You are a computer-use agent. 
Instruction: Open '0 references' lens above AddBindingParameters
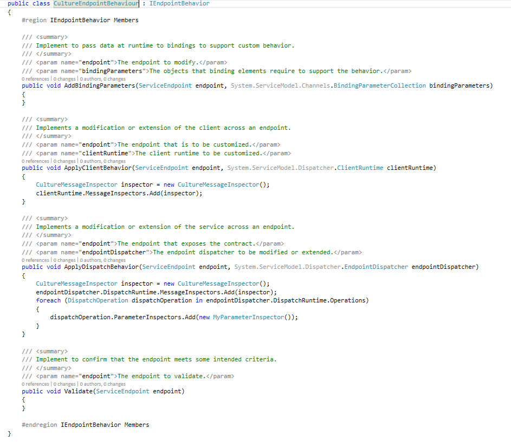35,79
